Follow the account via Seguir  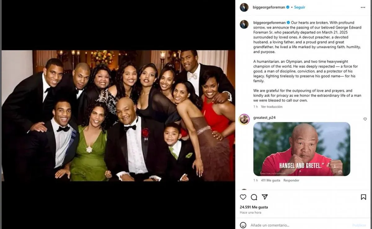click(299, 7)
